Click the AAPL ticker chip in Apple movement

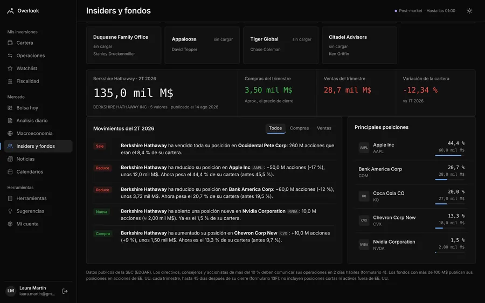(258, 168)
